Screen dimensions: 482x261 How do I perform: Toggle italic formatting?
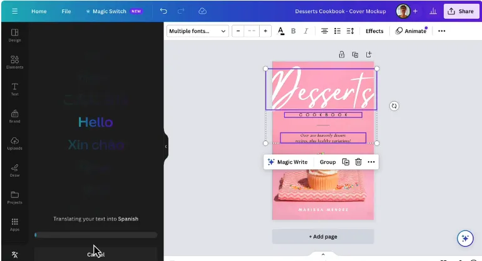pos(306,31)
